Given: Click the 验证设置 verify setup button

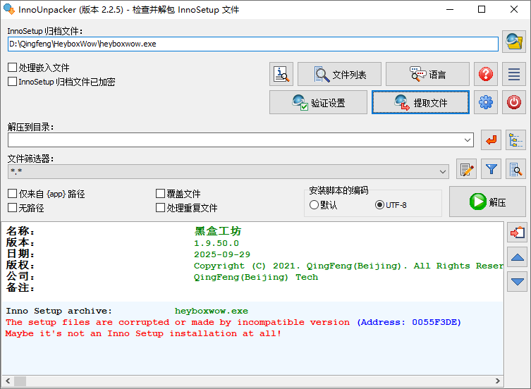Looking at the screenshot, I should tap(318, 102).
